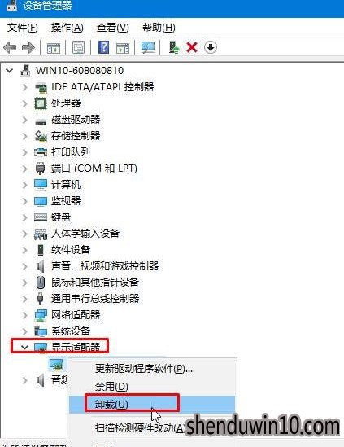Viewport: 344px width, 447px height.
Task: Expand the 网络适配器 node
Action: [x=24, y=315]
